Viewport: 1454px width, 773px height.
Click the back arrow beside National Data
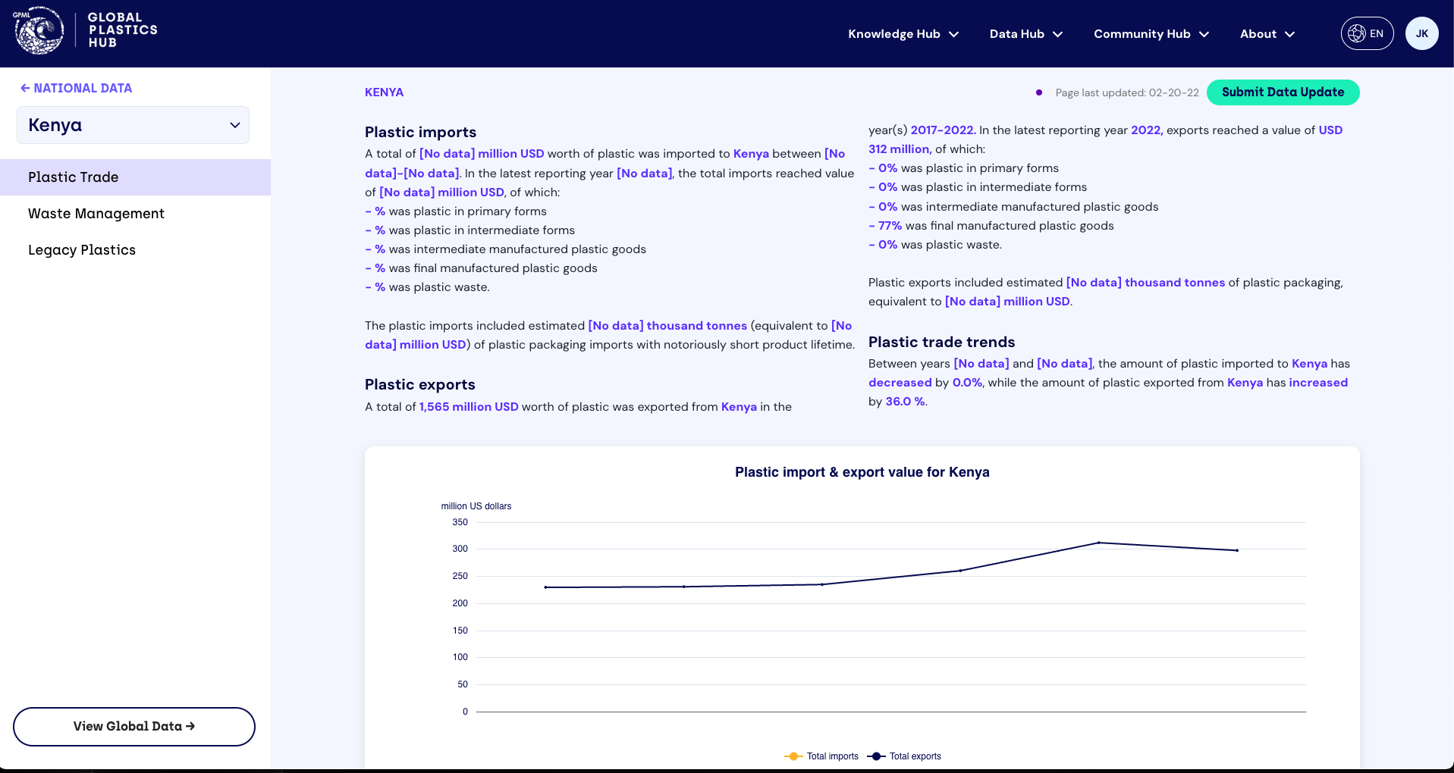25,88
